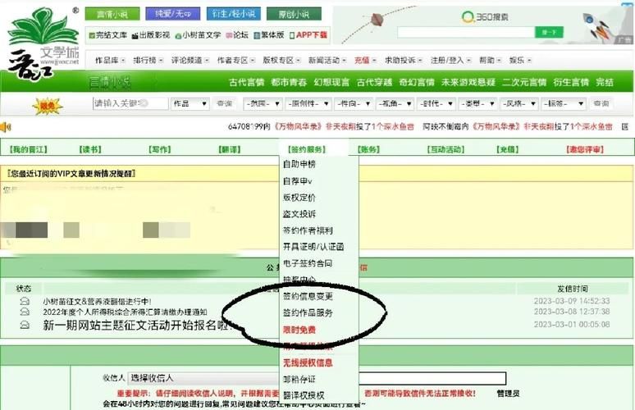635x410 pixels.
Task: Open the 【写作】 tab
Action: point(160,149)
